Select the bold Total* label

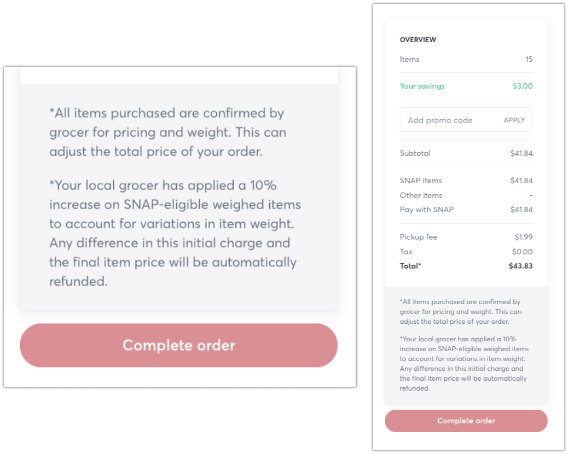[410, 266]
